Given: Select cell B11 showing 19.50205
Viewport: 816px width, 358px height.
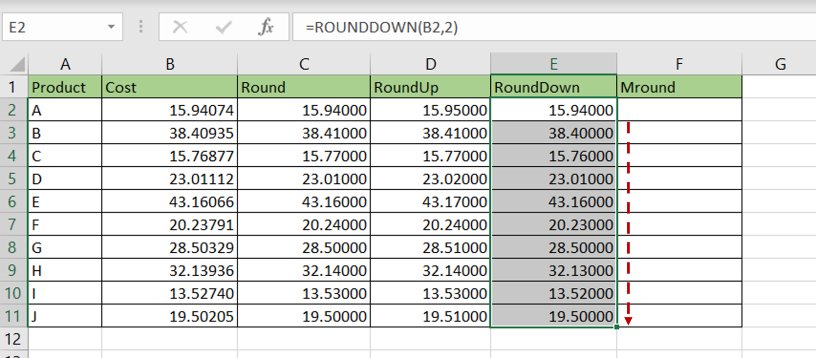Looking at the screenshot, I should click(x=169, y=316).
